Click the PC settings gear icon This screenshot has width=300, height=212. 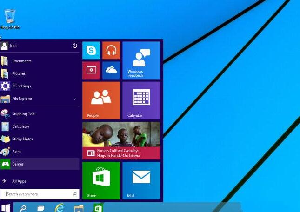pos(5,86)
